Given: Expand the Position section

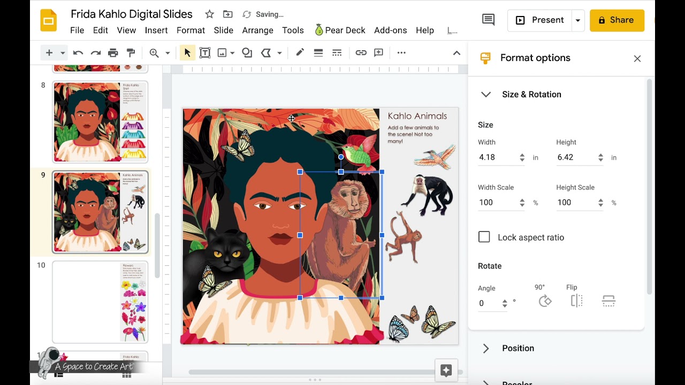Looking at the screenshot, I should coord(486,349).
